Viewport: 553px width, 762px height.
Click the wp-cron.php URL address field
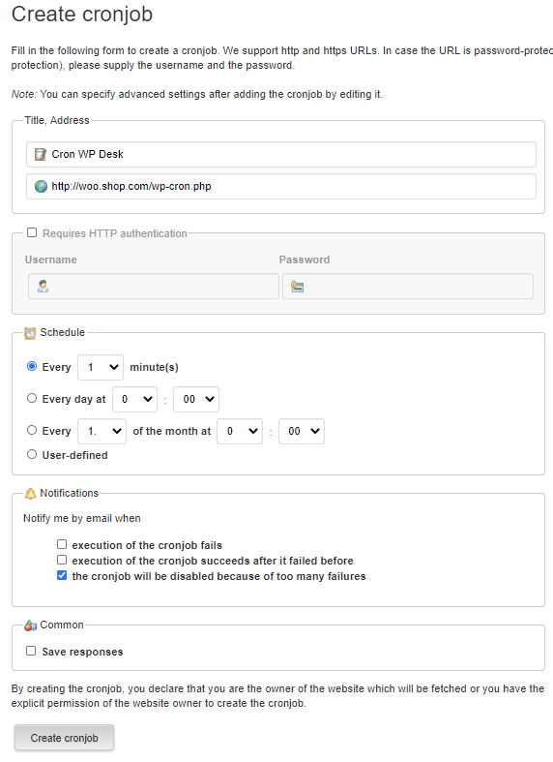(x=281, y=187)
